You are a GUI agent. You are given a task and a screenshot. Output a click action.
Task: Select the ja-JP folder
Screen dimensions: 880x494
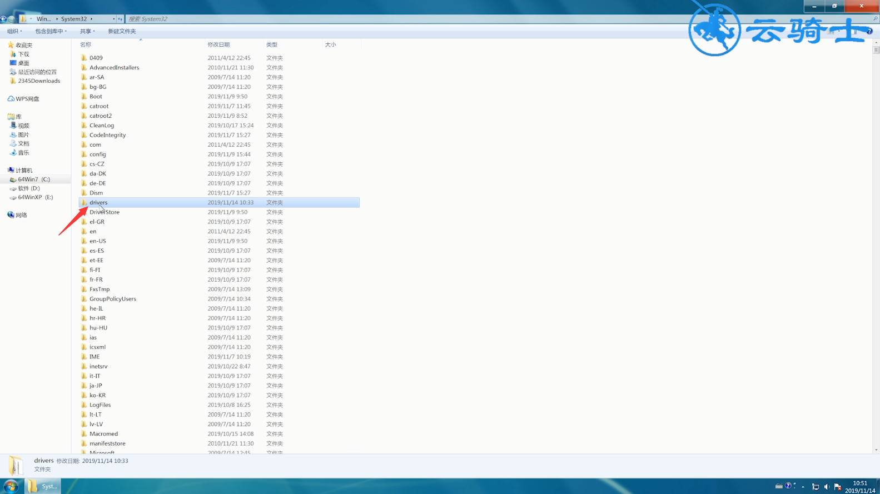(x=96, y=386)
